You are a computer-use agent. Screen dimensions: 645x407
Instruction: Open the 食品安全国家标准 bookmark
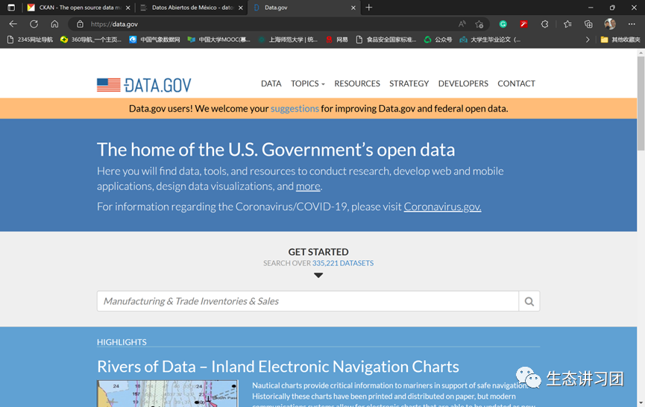(x=386, y=40)
